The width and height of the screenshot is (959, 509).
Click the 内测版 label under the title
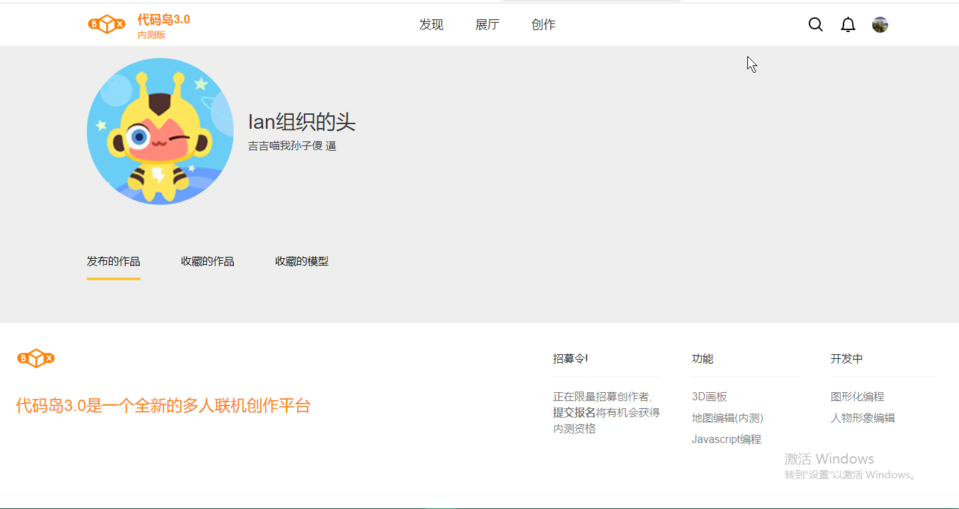tap(152, 35)
